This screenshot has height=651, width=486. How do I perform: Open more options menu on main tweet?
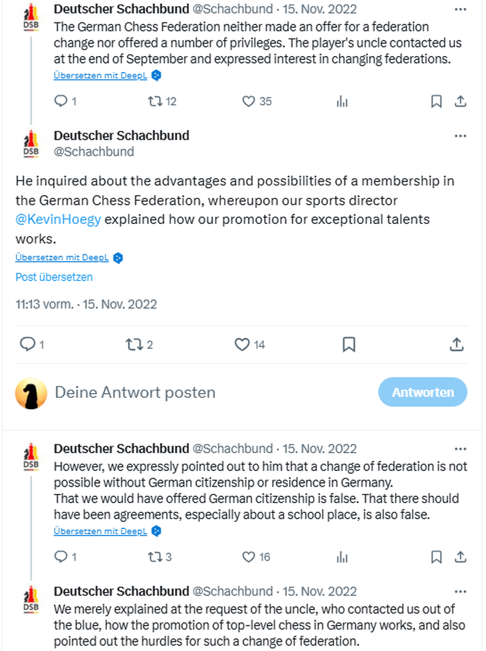point(460,136)
